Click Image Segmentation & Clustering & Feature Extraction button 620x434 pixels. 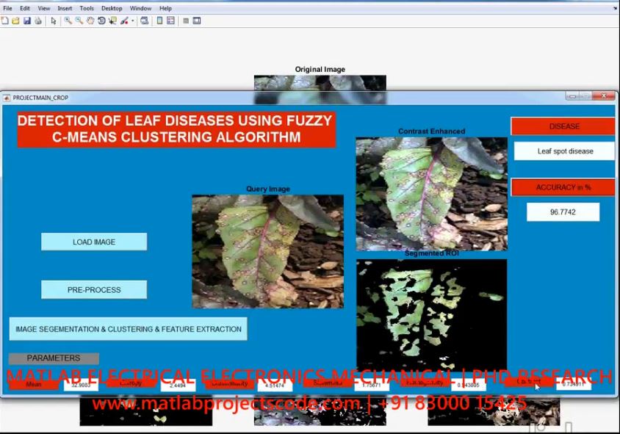(129, 329)
